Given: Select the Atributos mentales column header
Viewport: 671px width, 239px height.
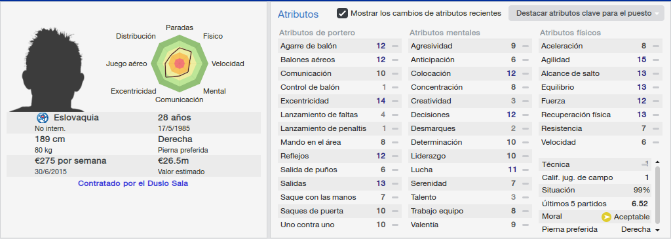Looking at the screenshot, I should 445,33.
